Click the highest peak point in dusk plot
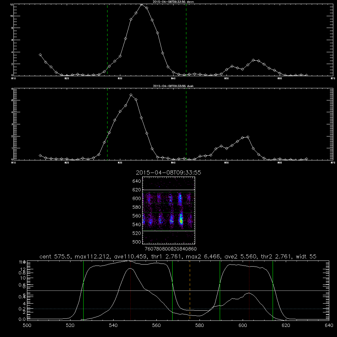 coord(131,95)
